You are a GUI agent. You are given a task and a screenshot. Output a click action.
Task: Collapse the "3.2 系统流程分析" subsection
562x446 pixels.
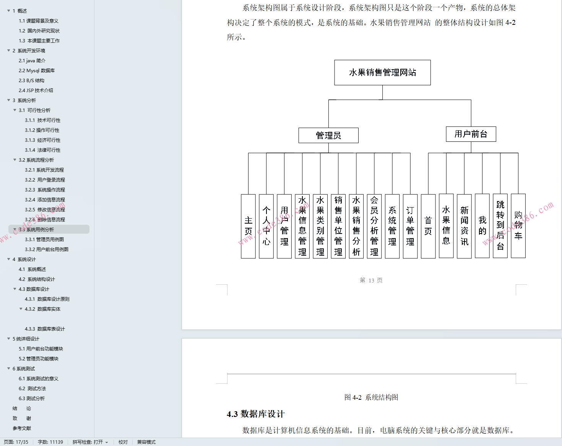click(15, 160)
